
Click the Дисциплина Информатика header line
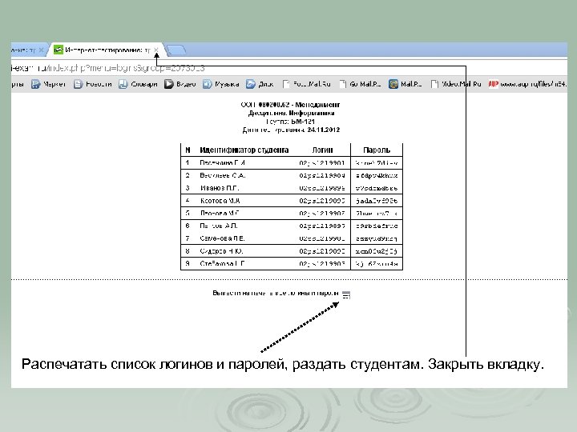[291, 113]
